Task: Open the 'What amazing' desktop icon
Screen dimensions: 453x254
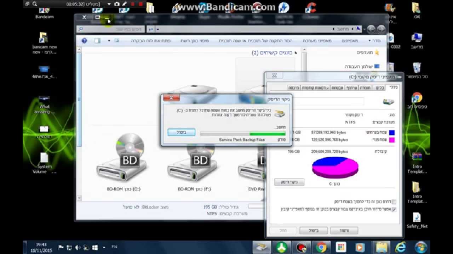Action: [x=44, y=104]
